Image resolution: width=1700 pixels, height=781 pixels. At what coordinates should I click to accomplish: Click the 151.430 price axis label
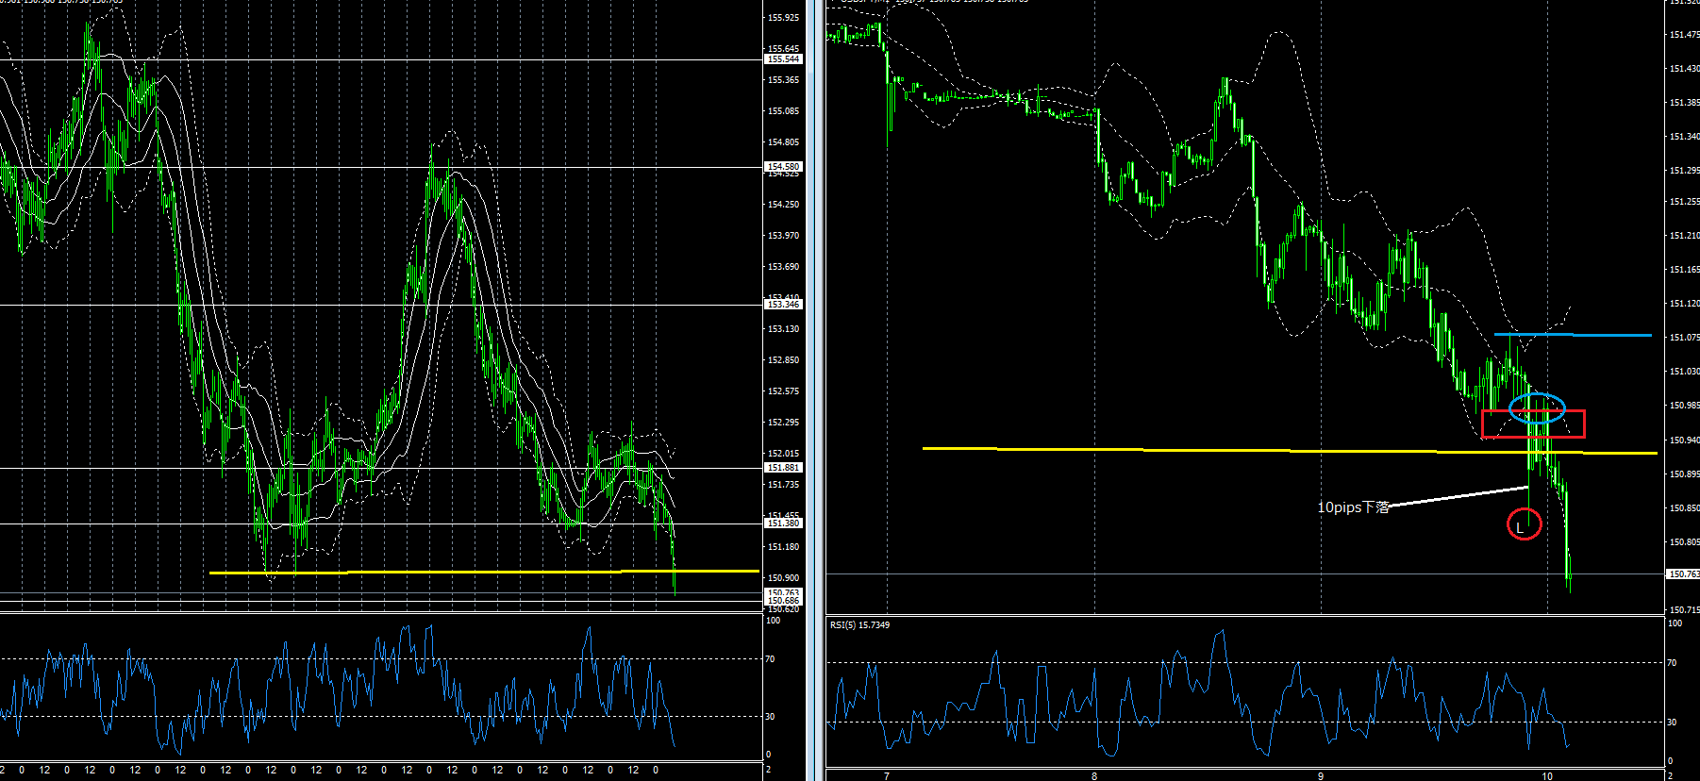tap(1685, 68)
